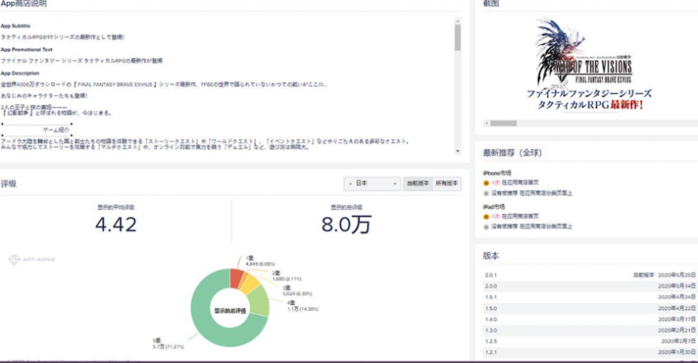Click the screenshot carousel horizontal scrollbar thumb

503,123
